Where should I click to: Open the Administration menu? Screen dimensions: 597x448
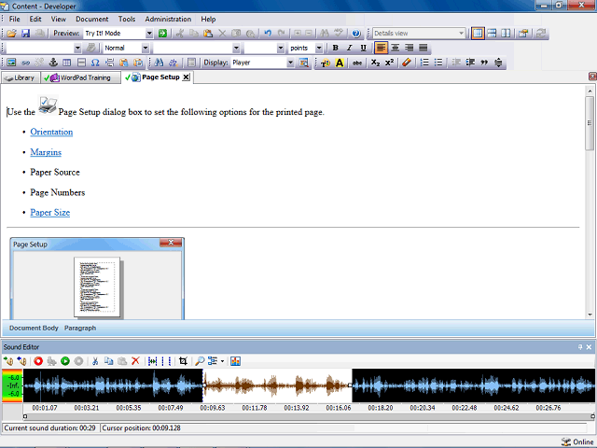point(168,19)
